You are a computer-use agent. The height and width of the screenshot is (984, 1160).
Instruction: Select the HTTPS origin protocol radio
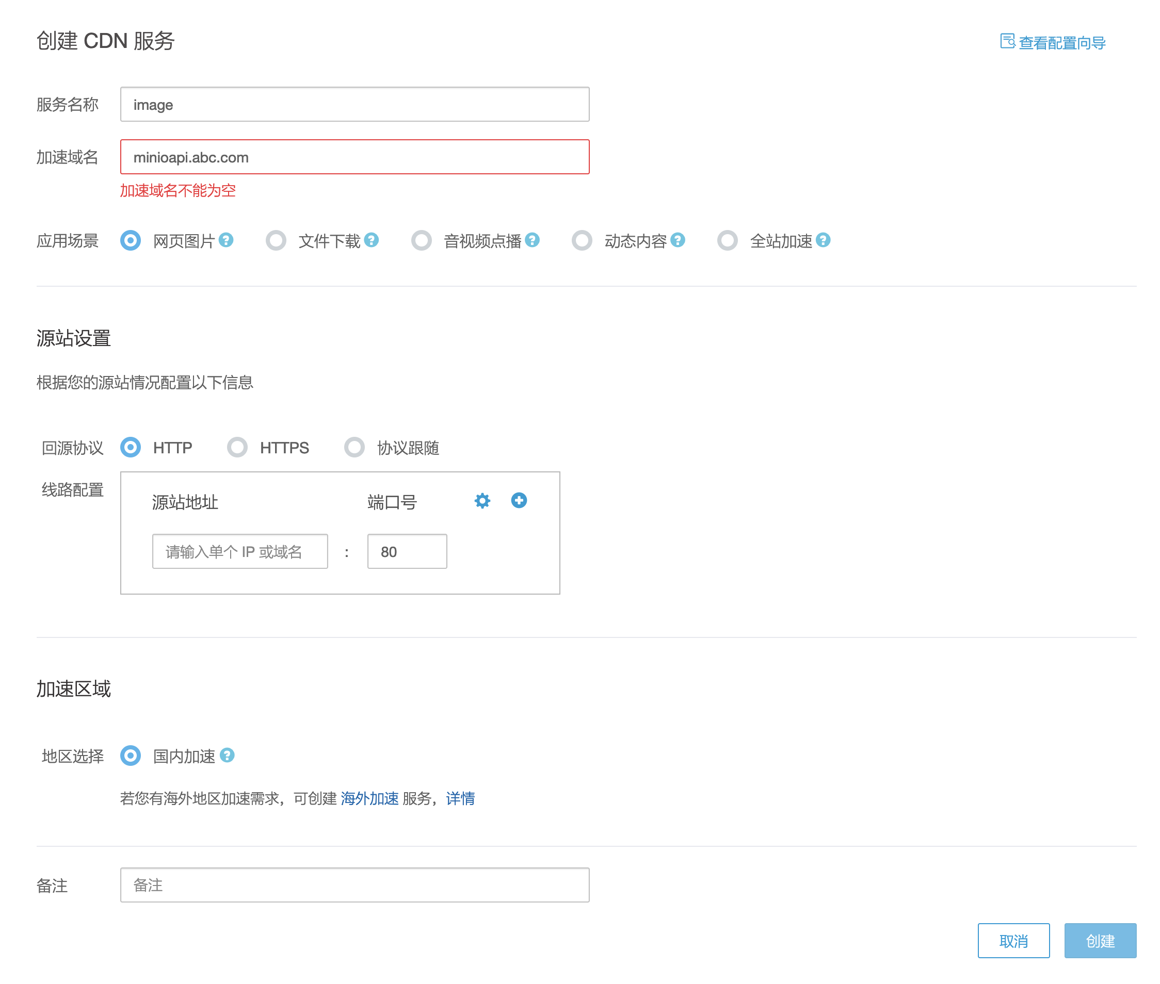pos(237,447)
